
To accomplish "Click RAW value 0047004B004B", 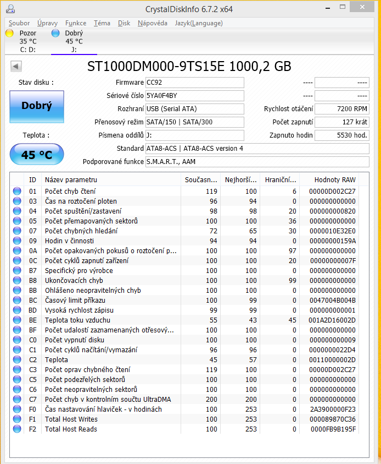I will click(333, 301).
